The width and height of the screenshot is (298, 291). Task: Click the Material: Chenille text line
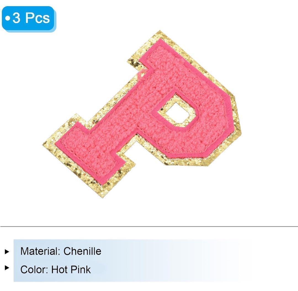(x=61, y=251)
